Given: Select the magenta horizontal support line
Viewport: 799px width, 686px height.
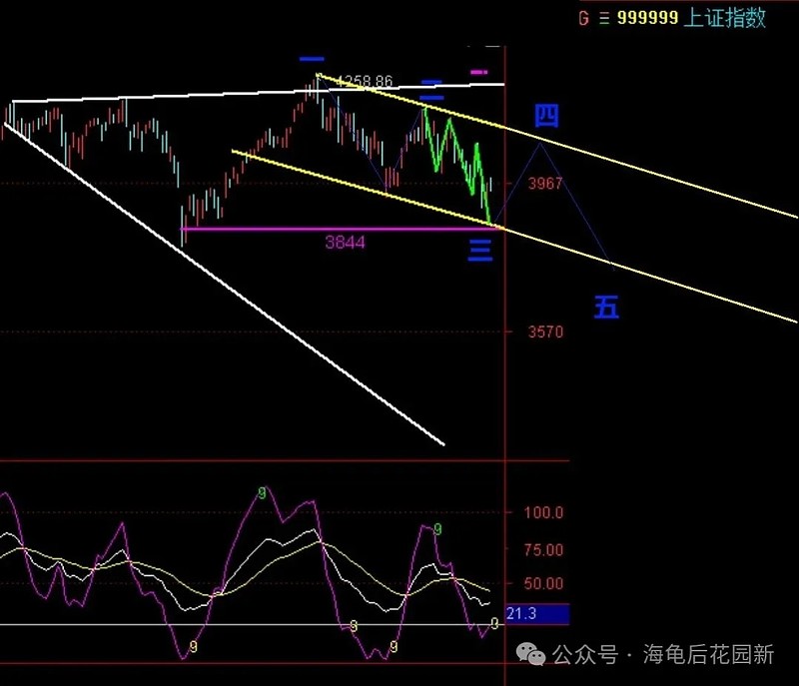Looking at the screenshot, I should pyautogui.click(x=339, y=230).
